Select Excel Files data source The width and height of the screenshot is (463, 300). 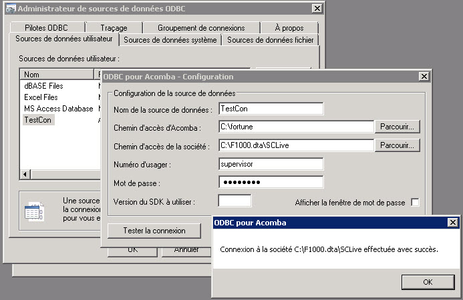[x=41, y=97]
